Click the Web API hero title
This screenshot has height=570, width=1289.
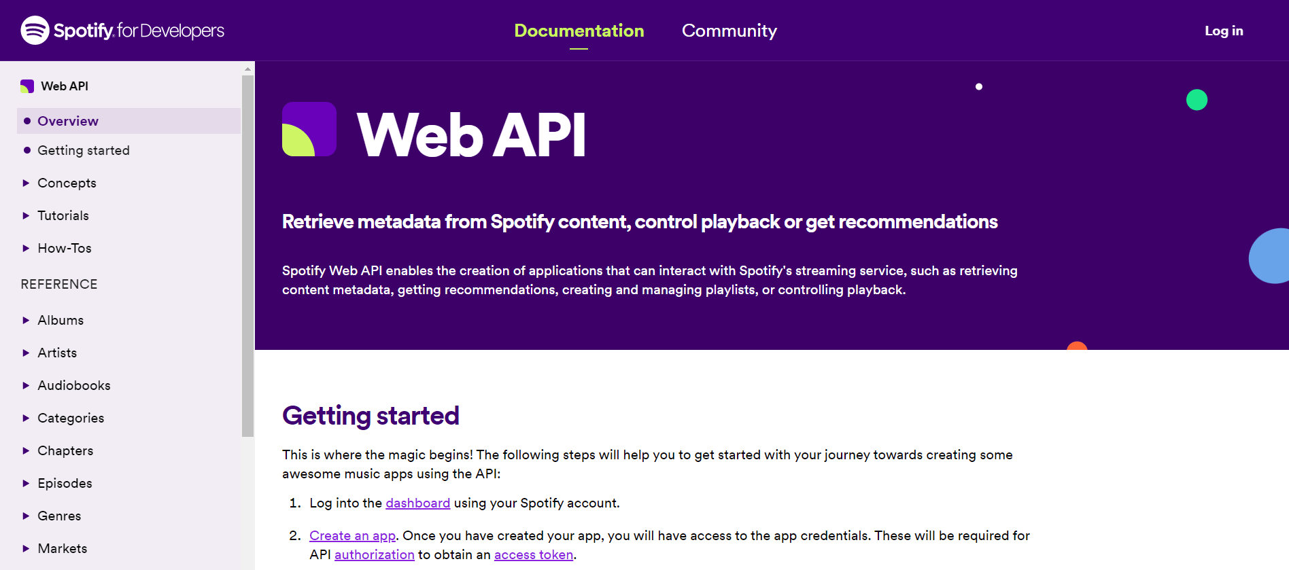(x=471, y=135)
